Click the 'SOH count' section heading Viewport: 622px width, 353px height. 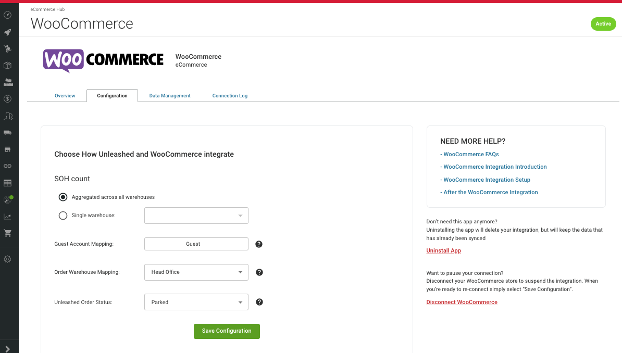click(72, 179)
